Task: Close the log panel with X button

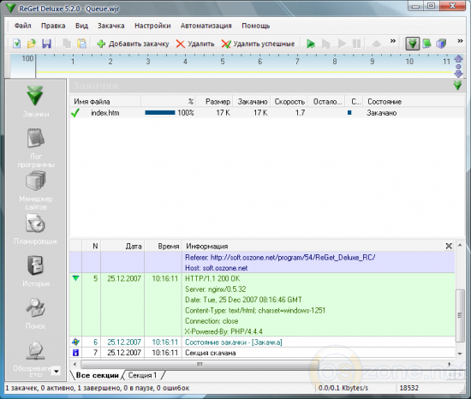Action: (x=449, y=247)
